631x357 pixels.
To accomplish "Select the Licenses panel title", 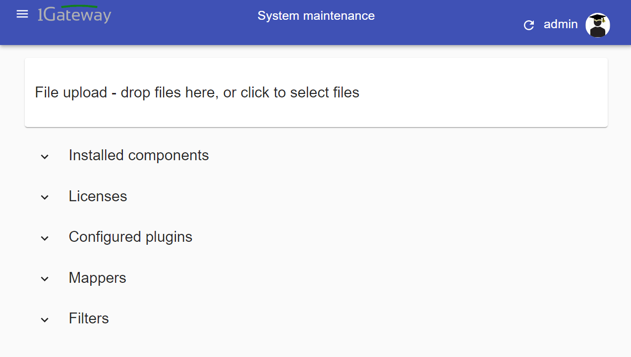I will [98, 196].
